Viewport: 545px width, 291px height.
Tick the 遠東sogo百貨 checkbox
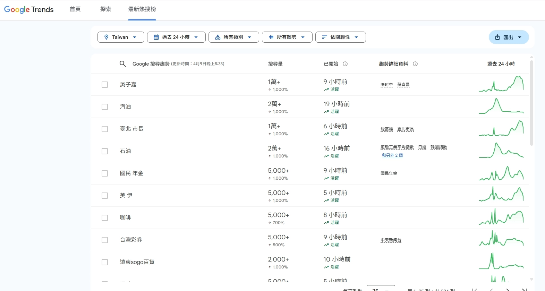point(105,262)
